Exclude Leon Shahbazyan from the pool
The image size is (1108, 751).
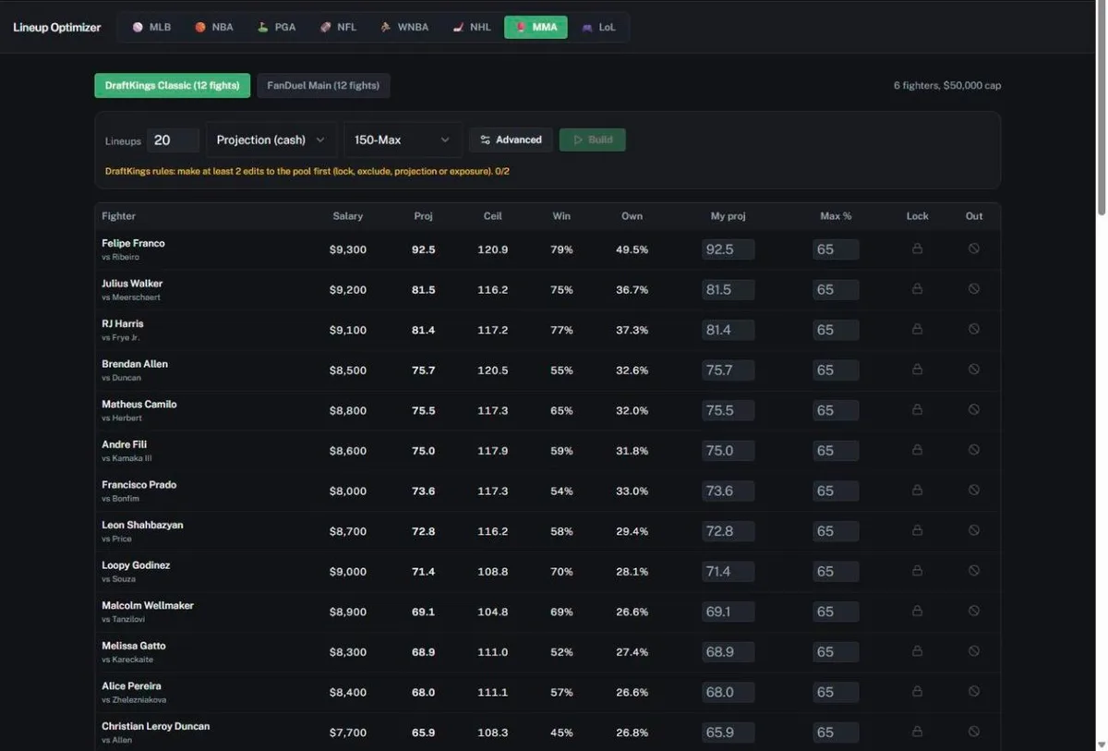click(x=973, y=530)
